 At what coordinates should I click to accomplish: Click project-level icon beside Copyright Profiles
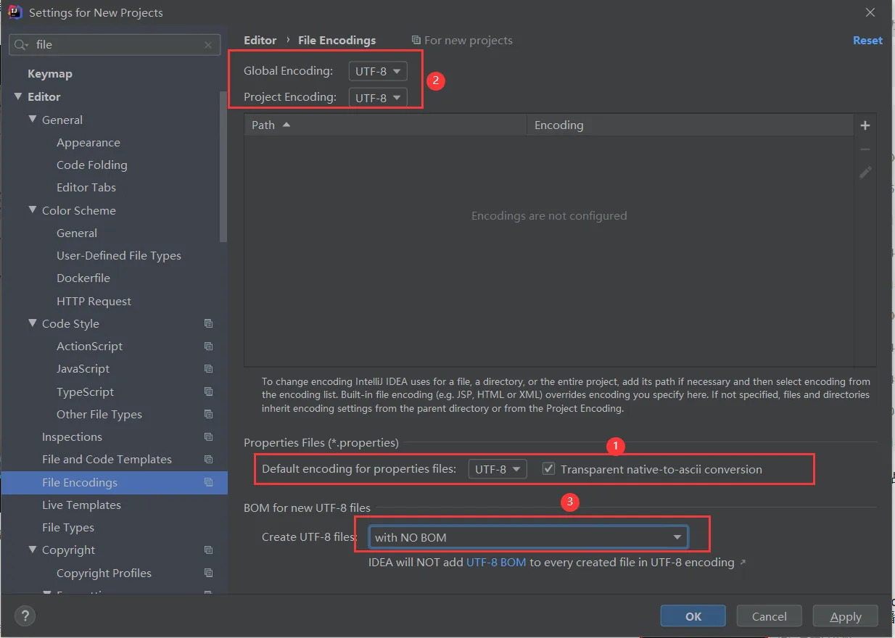point(209,573)
